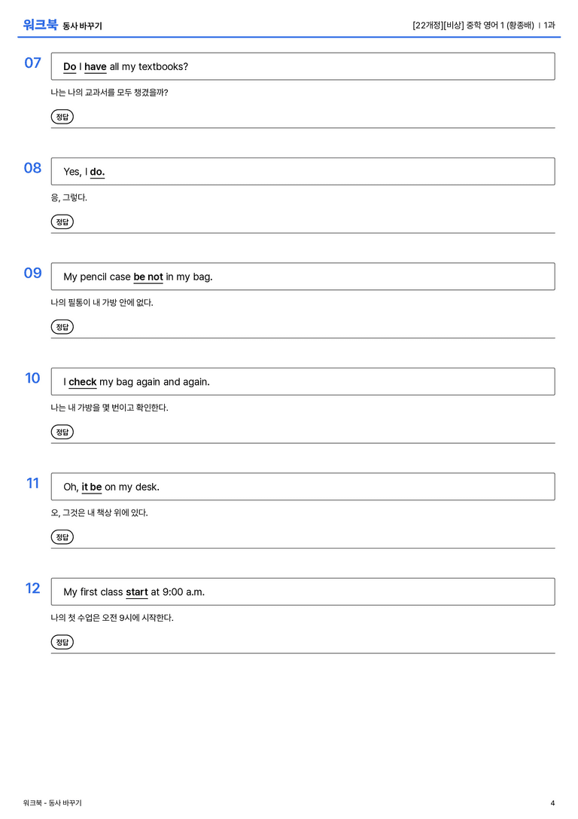Click the '동사 바꾸기' header subtitle
Screen dimensions: 578x819
point(83,26)
